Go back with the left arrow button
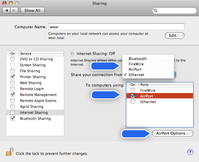 pyautogui.click(x=7, y=10)
